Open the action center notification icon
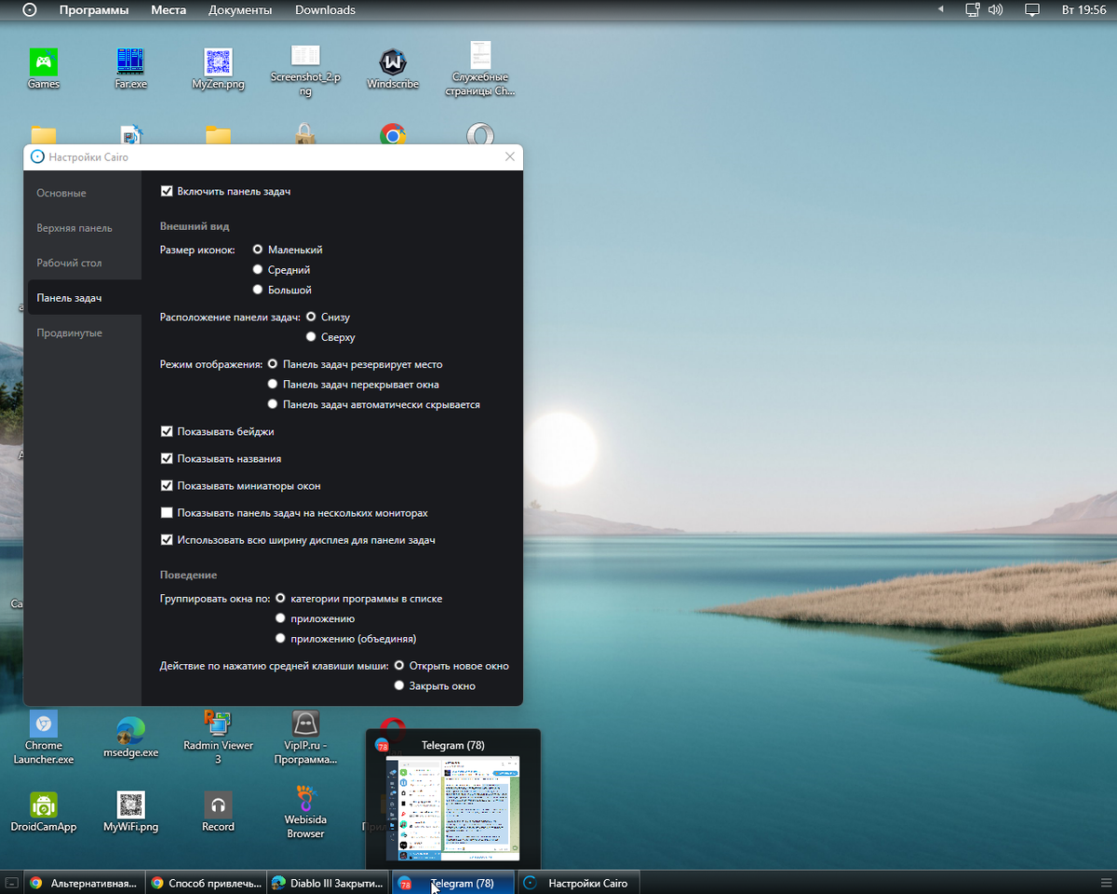This screenshot has width=1117, height=894. click(x=1031, y=10)
